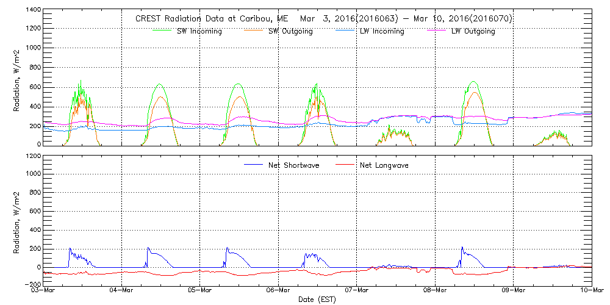Click the chart title mentioning Caribou, ME

coord(323,18)
